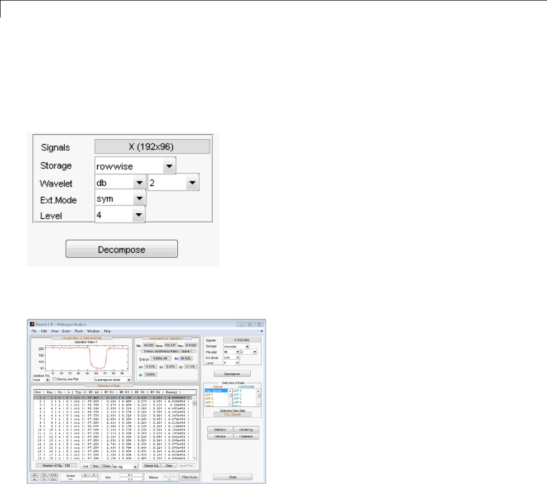Viewport: 547px width, 484px height.
Task: Click the Info Y = field
Action: tap(131, 480)
